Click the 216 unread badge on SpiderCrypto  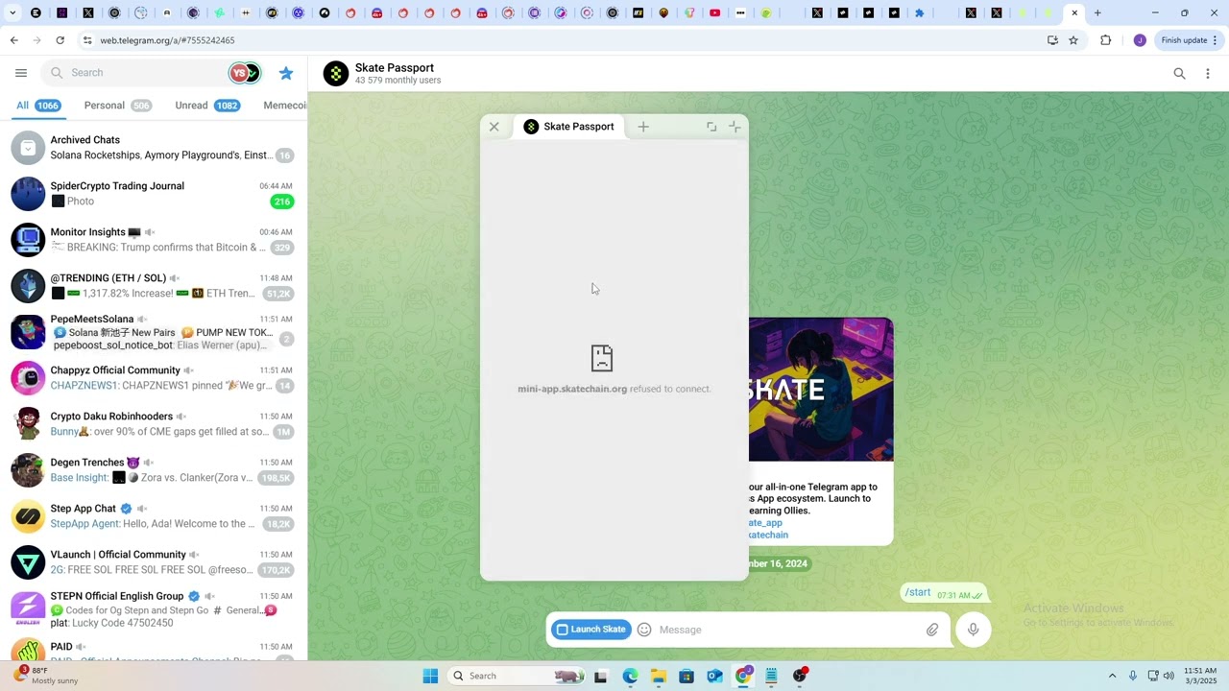[x=281, y=202]
